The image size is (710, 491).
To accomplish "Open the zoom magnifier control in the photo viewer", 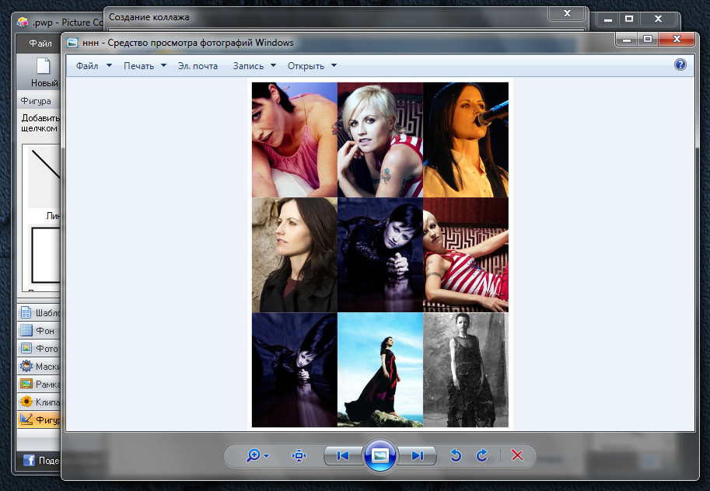I will click(253, 455).
